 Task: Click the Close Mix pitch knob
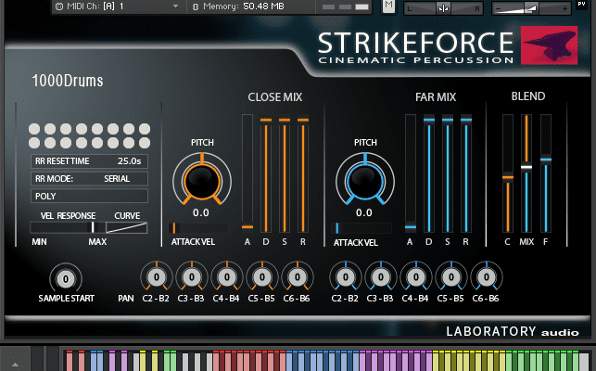point(201,176)
